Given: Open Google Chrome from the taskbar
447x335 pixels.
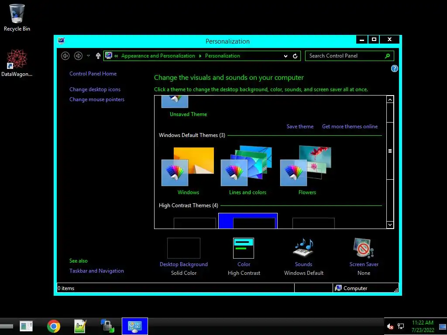Looking at the screenshot, I should click(x=54, y=326).
